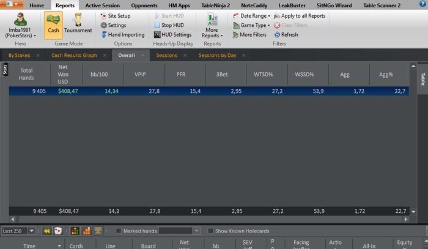428x249 pixels.
Task: Open the Home ribbon tab
Action: (x=37, y=5)
